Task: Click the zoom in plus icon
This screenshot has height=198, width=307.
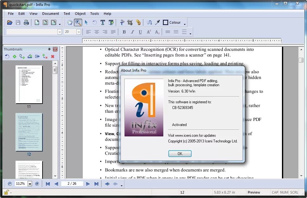Action: tap(37, 184)
